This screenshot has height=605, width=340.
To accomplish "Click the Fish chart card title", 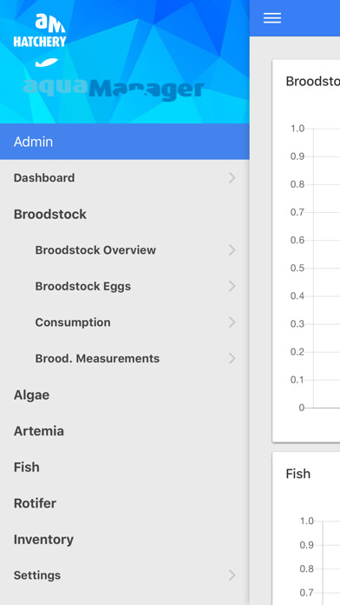I will [x=298, y=474].
